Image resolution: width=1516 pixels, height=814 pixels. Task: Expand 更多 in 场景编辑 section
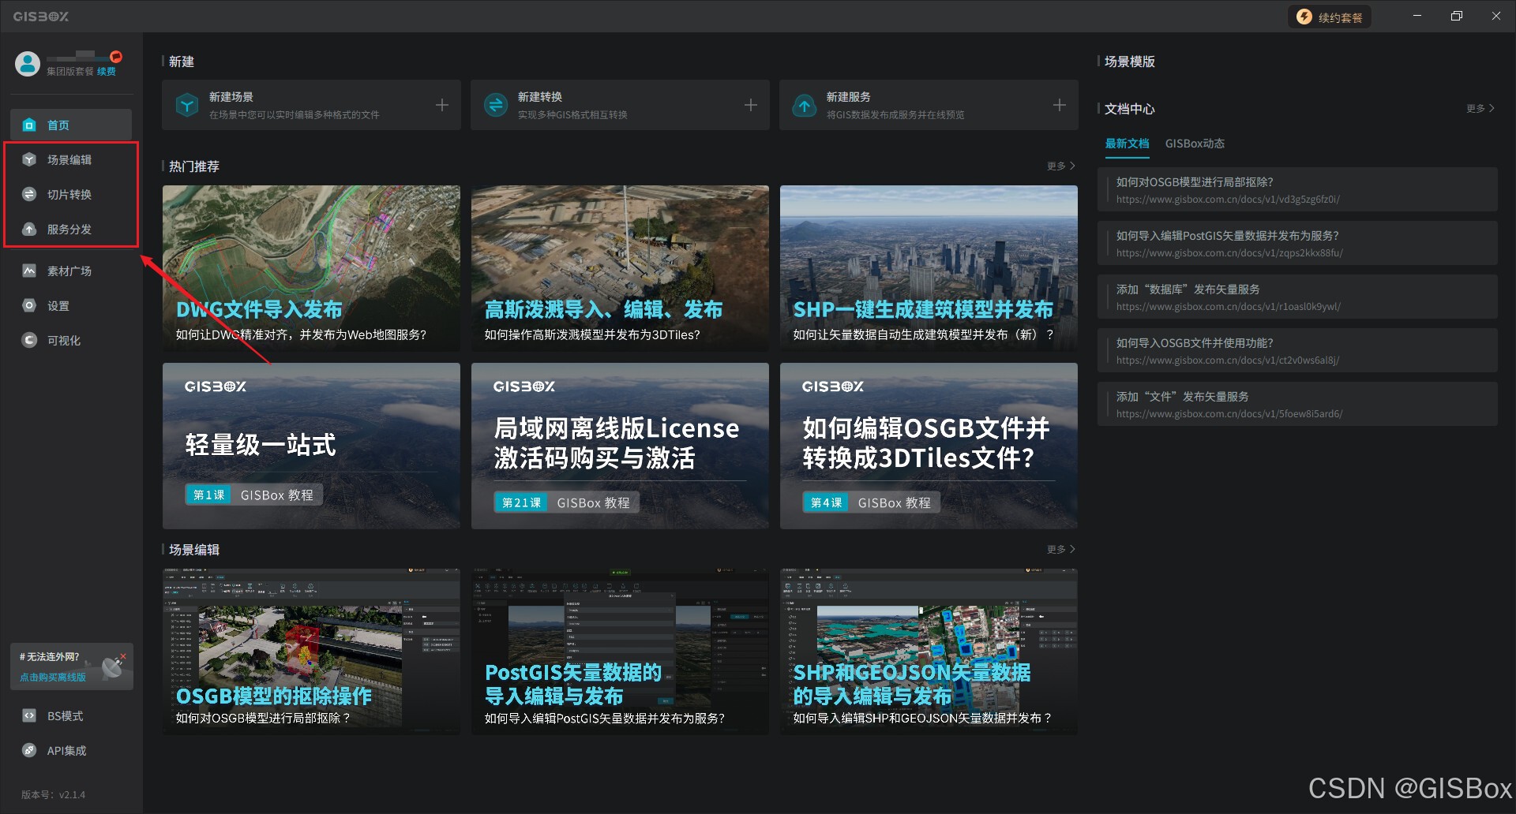pyautogui.click(x=1061, y=549)
